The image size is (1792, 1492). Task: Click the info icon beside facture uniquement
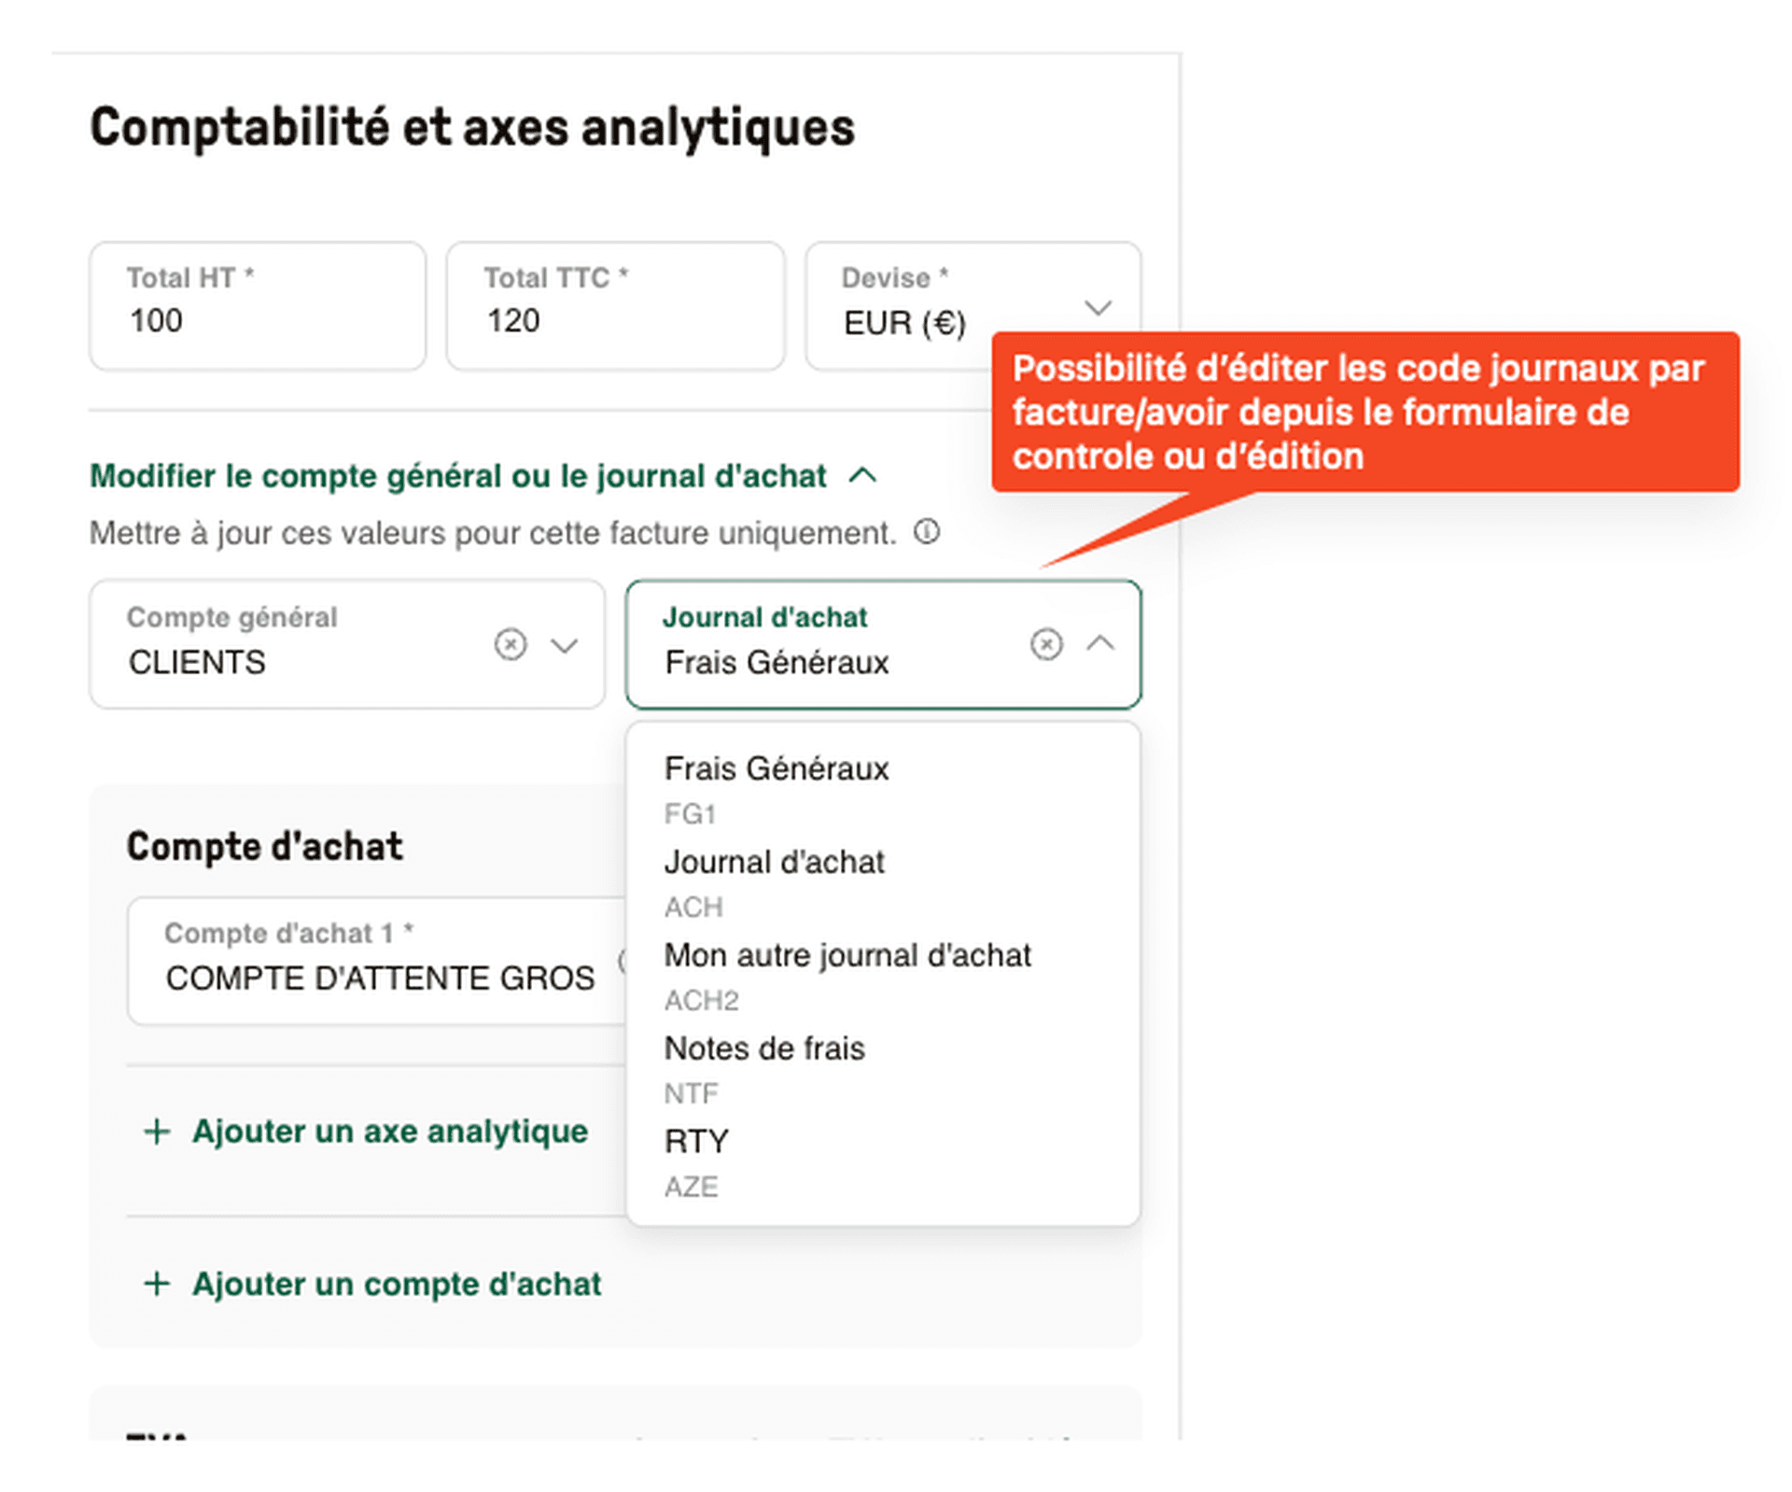click(x=926, y=532)
